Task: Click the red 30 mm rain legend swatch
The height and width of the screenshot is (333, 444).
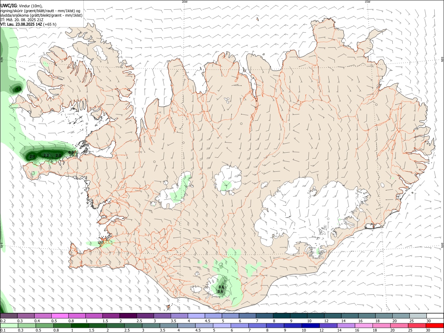Action: pyautogui.click(x=435, y=326)
